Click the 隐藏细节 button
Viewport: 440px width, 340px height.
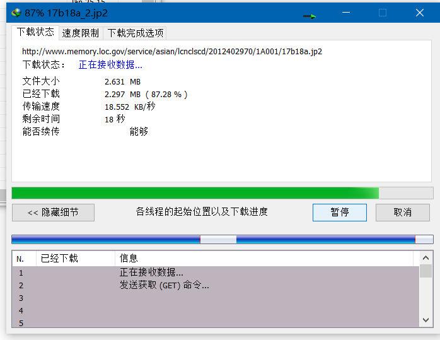click(54, 212)
